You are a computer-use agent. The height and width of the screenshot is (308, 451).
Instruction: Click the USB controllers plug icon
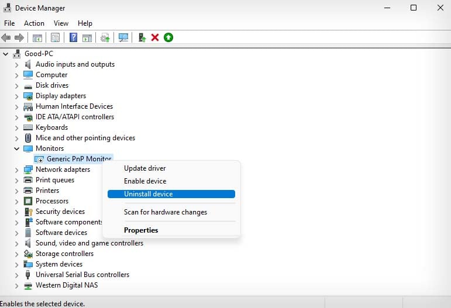click(27, 275)
